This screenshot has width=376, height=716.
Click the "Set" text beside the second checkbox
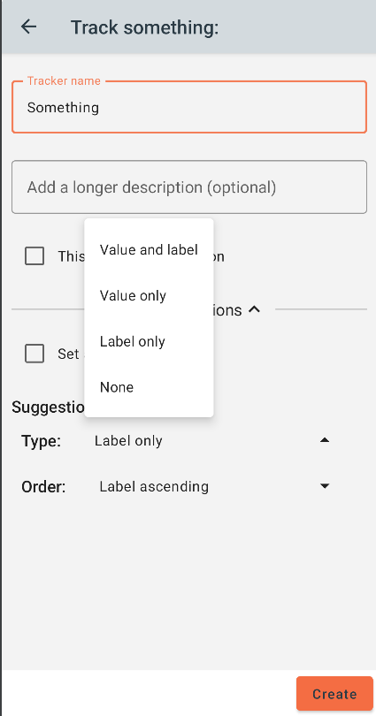(x=68, y=354)
